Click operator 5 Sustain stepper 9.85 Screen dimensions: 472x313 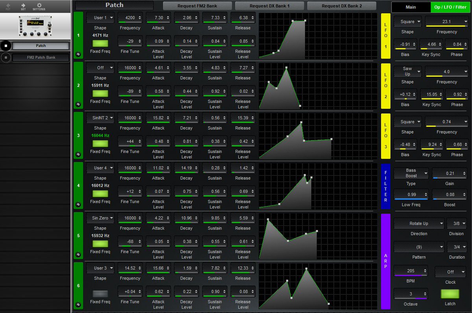(215, 218)
